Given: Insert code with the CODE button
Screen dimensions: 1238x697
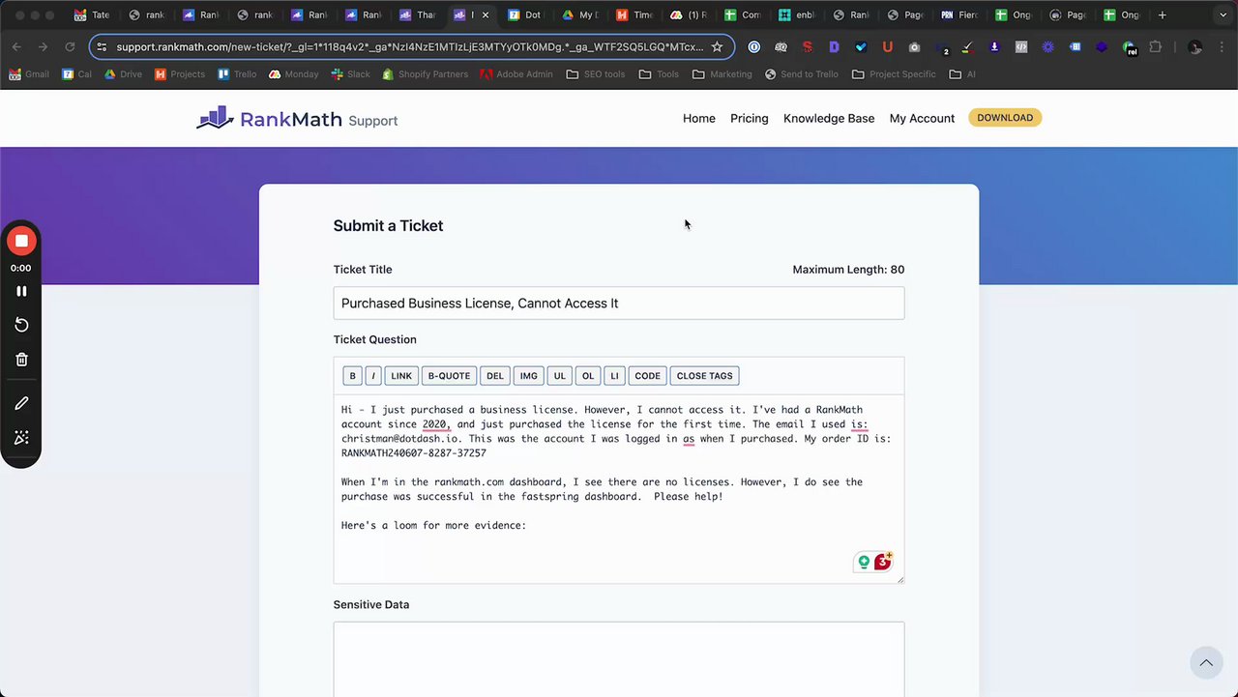Looking at the screenshot, I should point(647,376).
